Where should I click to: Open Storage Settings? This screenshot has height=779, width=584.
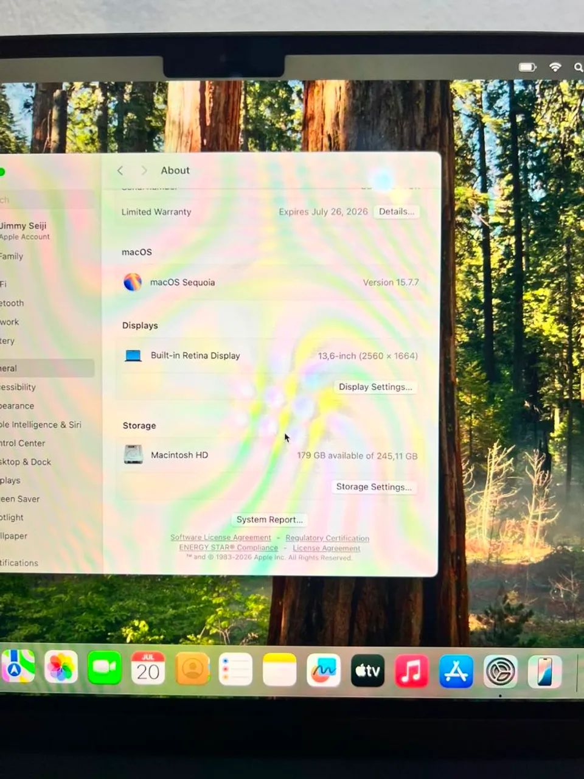tap(374, 486)
